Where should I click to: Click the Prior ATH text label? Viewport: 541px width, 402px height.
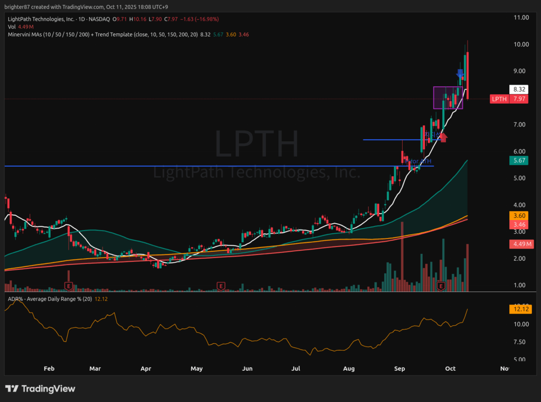(419, 161)
